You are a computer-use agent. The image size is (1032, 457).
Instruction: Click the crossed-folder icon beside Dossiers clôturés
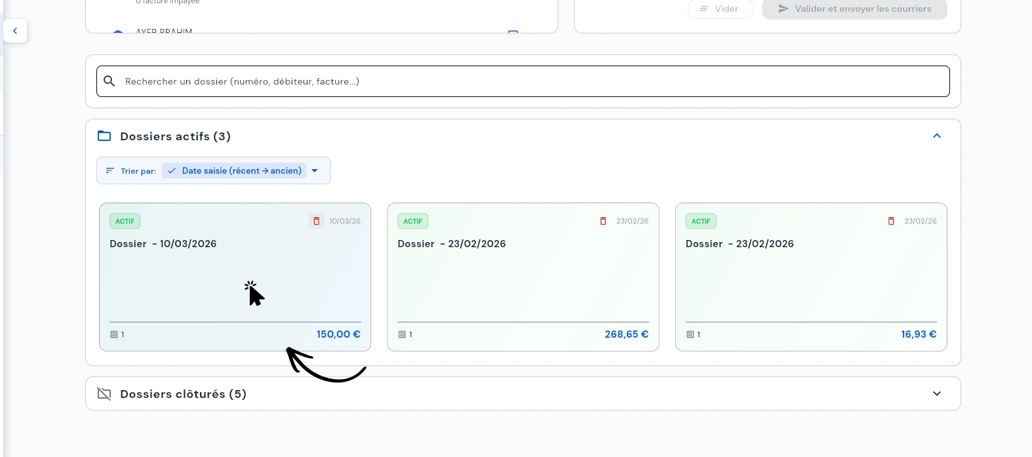pyautogui.click(x=104, y=394)
